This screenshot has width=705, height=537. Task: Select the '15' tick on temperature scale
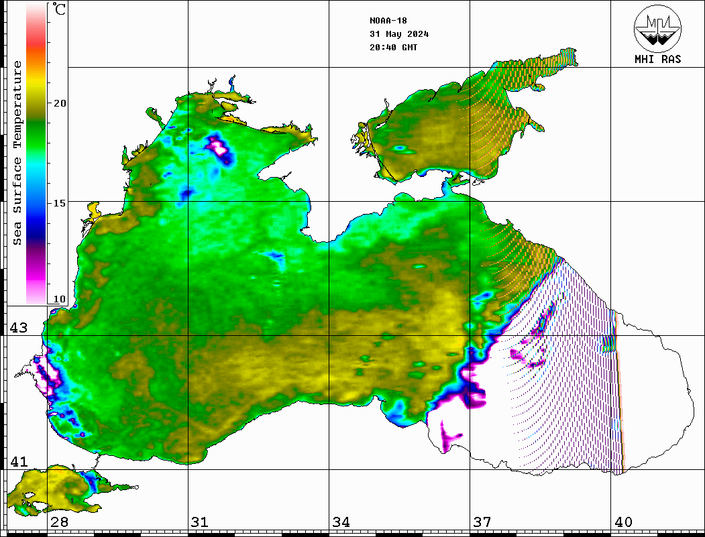click(x=60, y=203)
